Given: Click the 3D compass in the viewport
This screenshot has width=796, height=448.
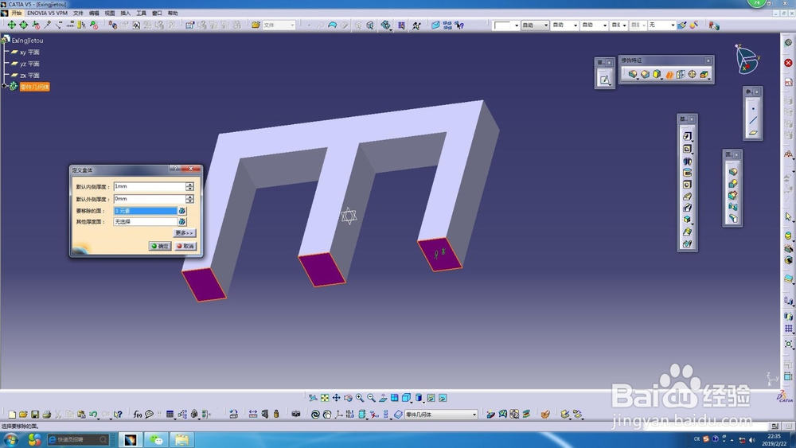Looking at the screenshot, I should 747,59.
